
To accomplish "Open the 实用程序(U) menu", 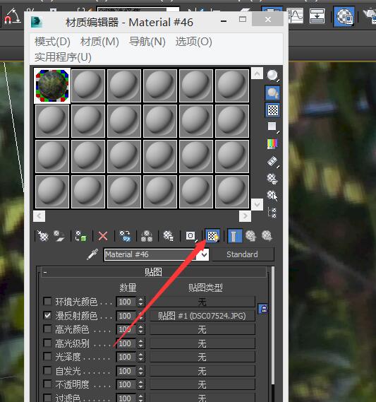I will click(x=63, y=57).
